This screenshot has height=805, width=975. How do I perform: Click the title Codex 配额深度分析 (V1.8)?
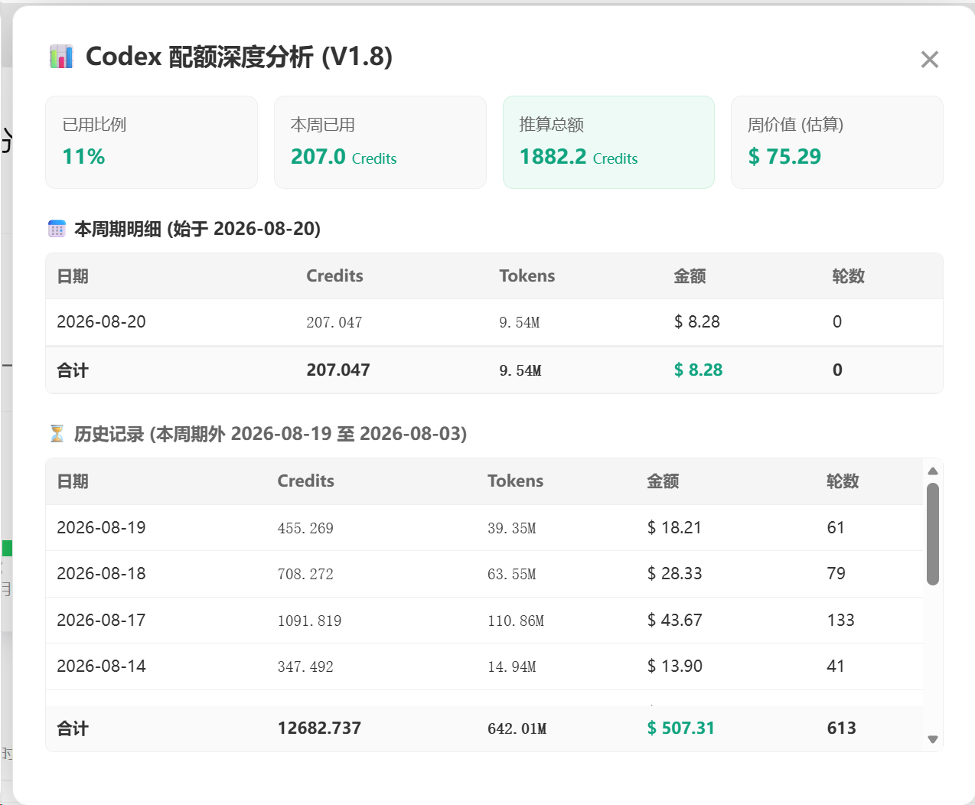[x=239, y=57]
